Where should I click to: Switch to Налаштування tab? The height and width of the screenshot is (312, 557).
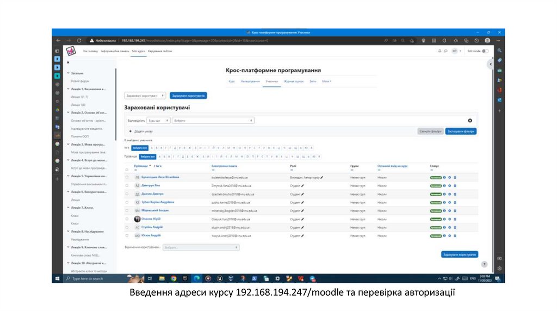point(250,82)
